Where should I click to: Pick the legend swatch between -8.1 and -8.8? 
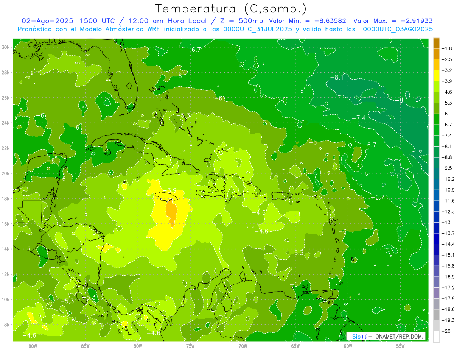click(x=436, y=151)
